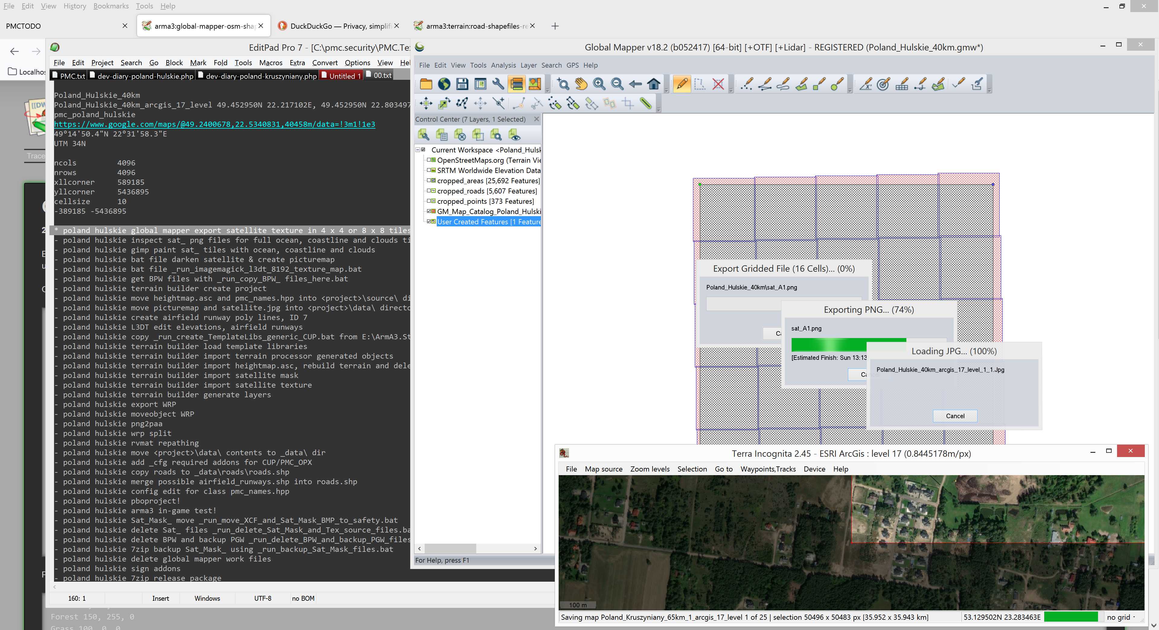The width and height of the screenshot is (1159, 630).
Task: Select the Pan hand tool
Action: point(581,84)
